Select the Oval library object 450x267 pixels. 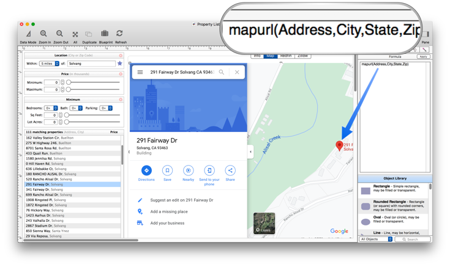[393, 221]
